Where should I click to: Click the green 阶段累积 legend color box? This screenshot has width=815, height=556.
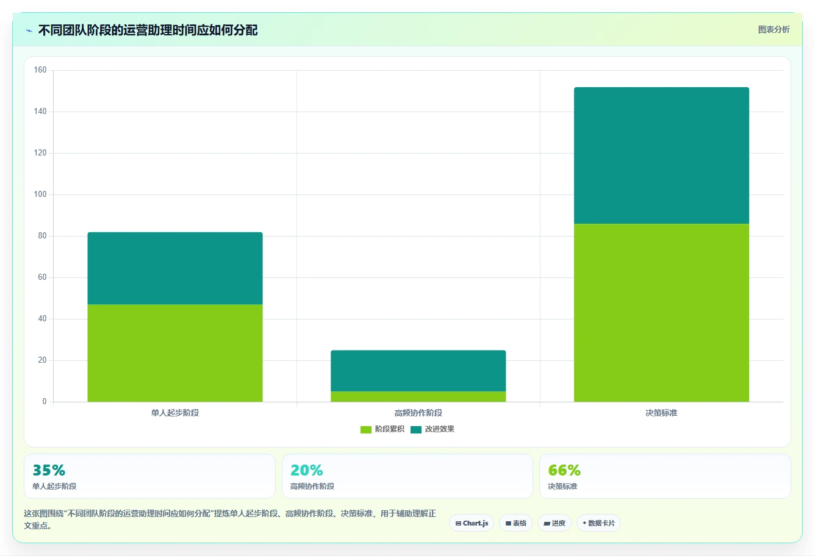point(366,429)
